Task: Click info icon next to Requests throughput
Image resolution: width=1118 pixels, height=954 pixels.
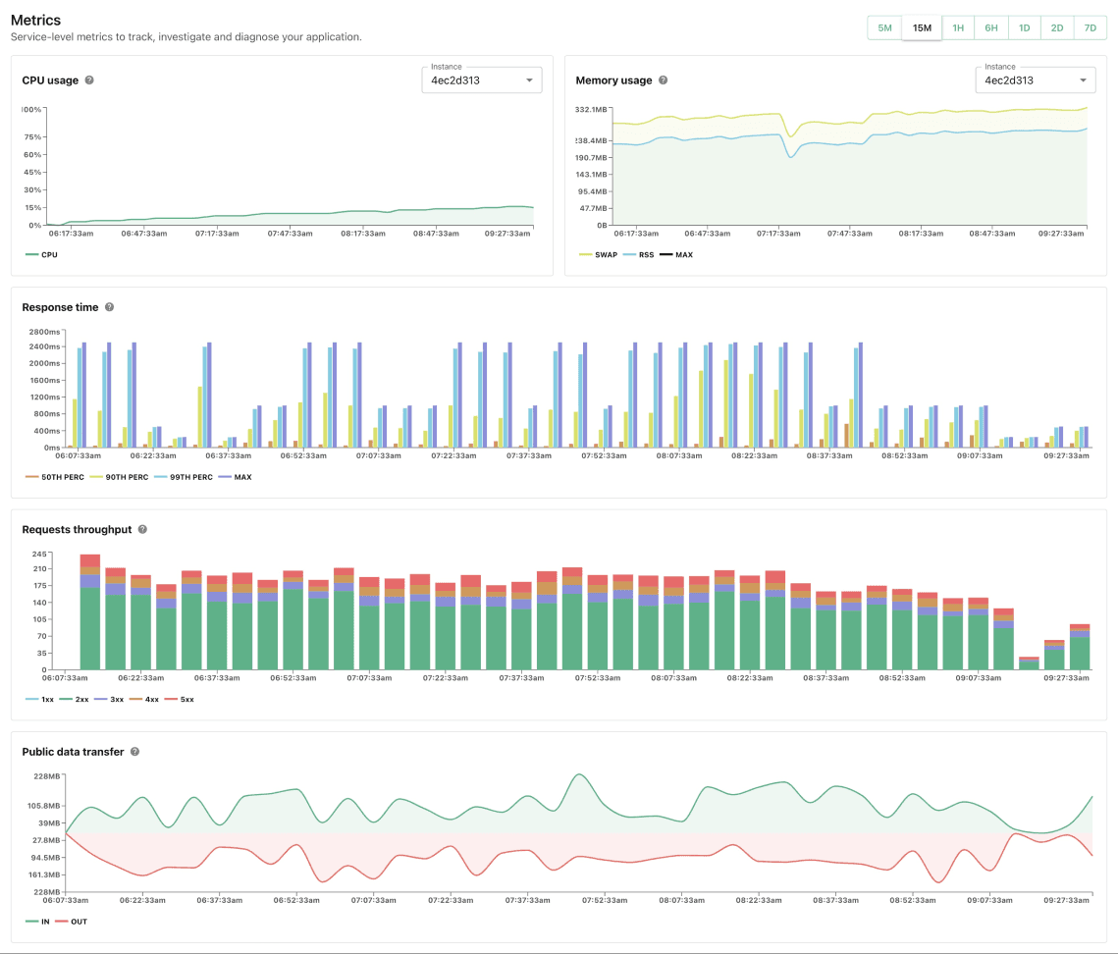Action: click(142, 530)
